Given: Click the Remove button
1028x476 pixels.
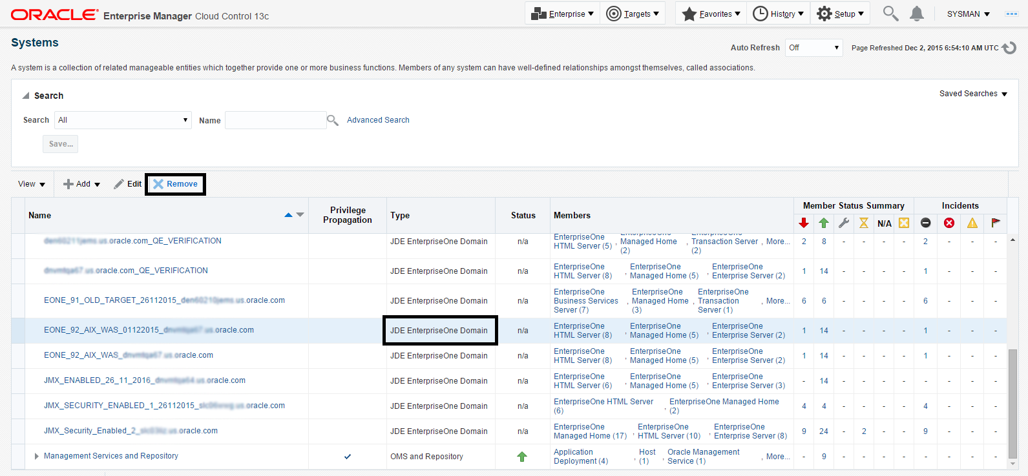Looking at the screenshot, I should (x=176, y=184).
